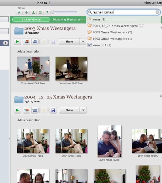Click inside the rachel xmas search field
Screen dimensions: 162x183
click(123, 12)
